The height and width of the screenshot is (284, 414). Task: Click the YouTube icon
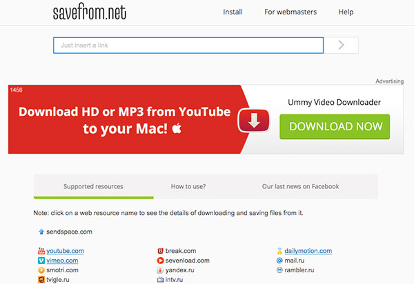pos(41,251)
